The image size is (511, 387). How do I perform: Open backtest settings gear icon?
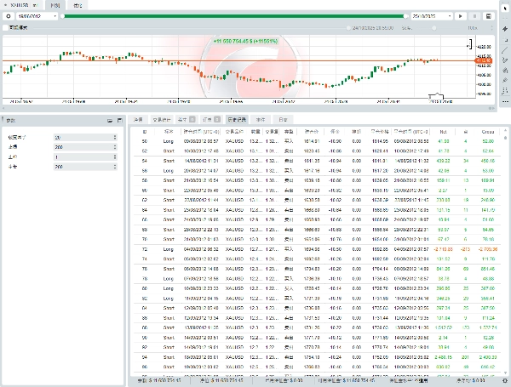tap(7, 16)
